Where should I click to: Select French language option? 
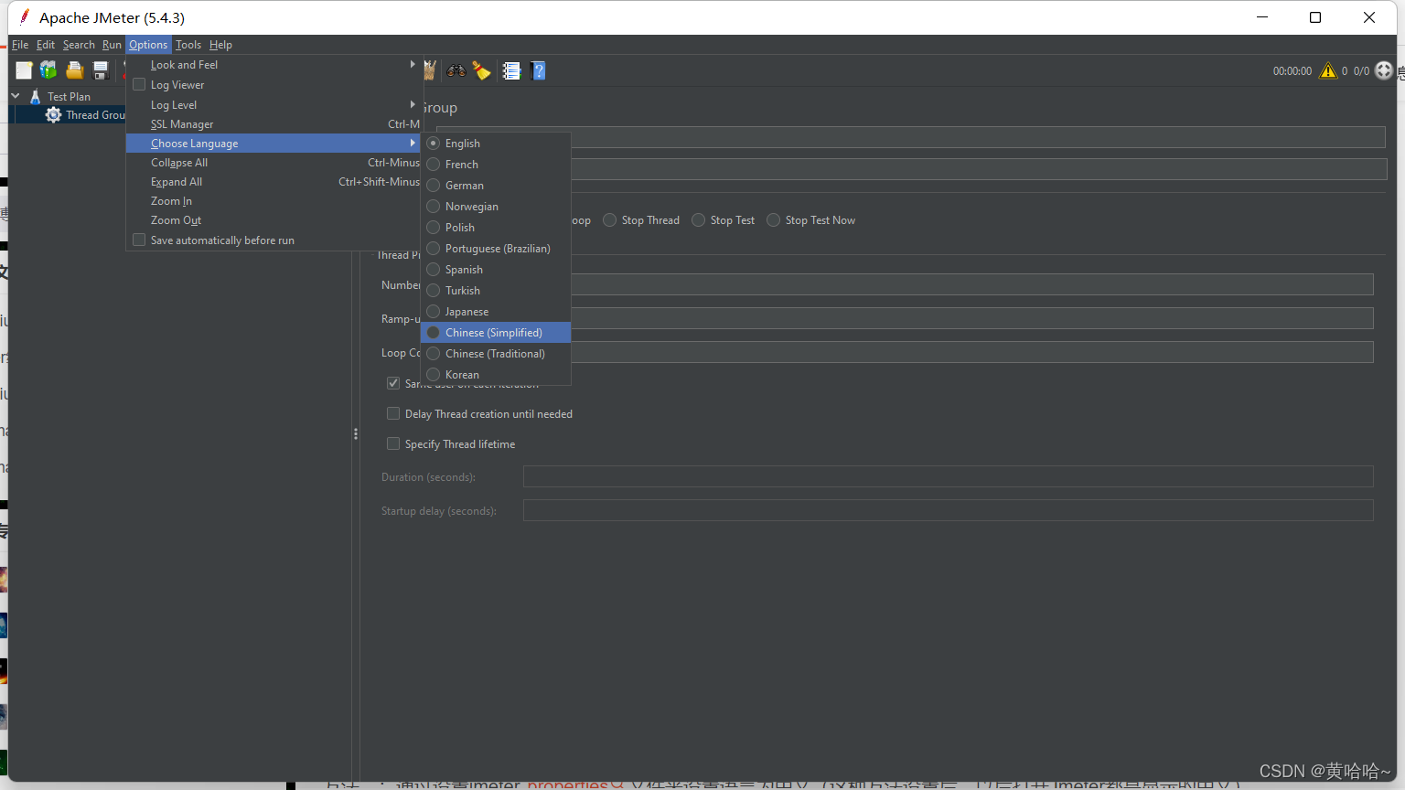[x=496, y=164]
